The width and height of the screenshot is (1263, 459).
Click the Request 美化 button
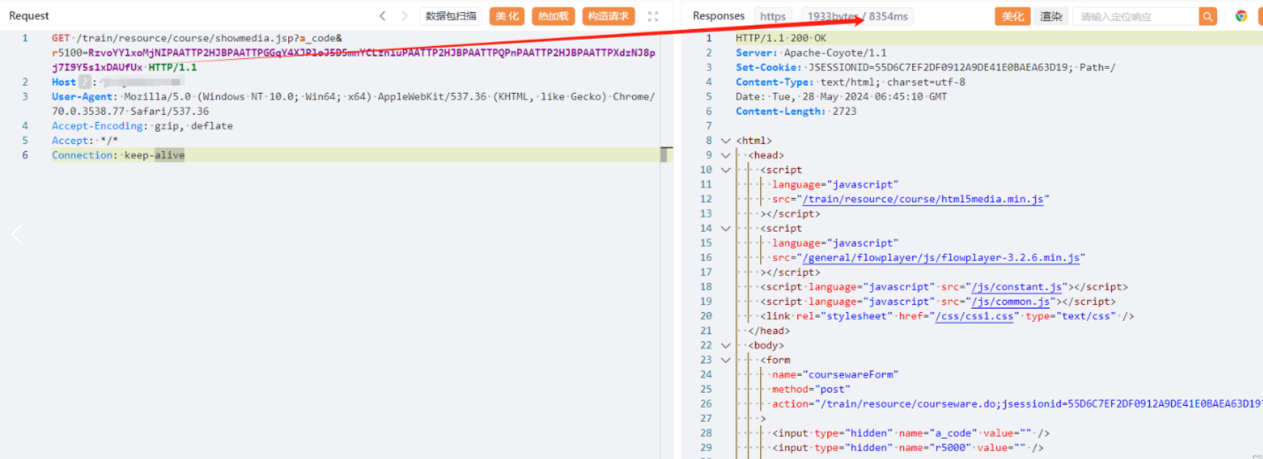point(507,16)
